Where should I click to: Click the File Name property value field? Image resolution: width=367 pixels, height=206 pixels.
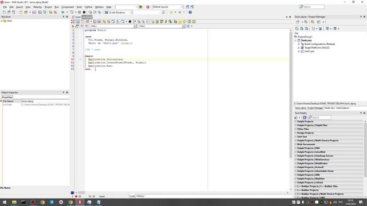pyautogui.click(x=45, y=101)
